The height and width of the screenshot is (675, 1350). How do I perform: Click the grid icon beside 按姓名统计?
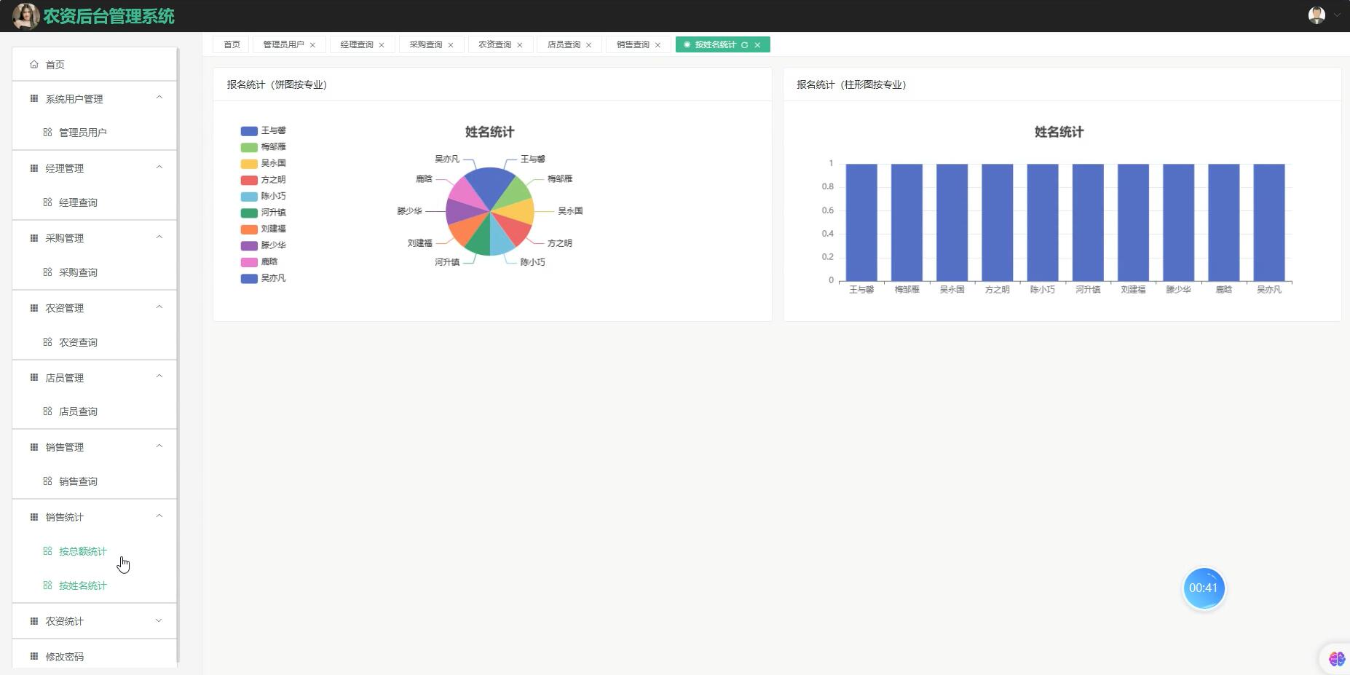pyautogui.click(x=47, y=585)
